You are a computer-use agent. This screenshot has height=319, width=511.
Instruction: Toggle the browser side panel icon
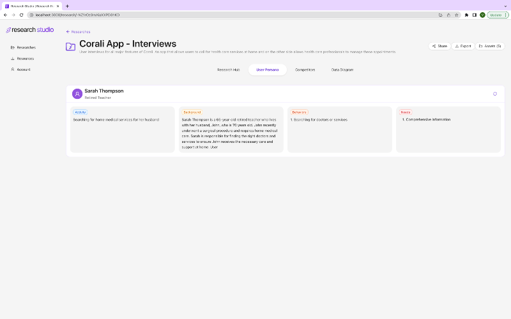pos(475,15)
